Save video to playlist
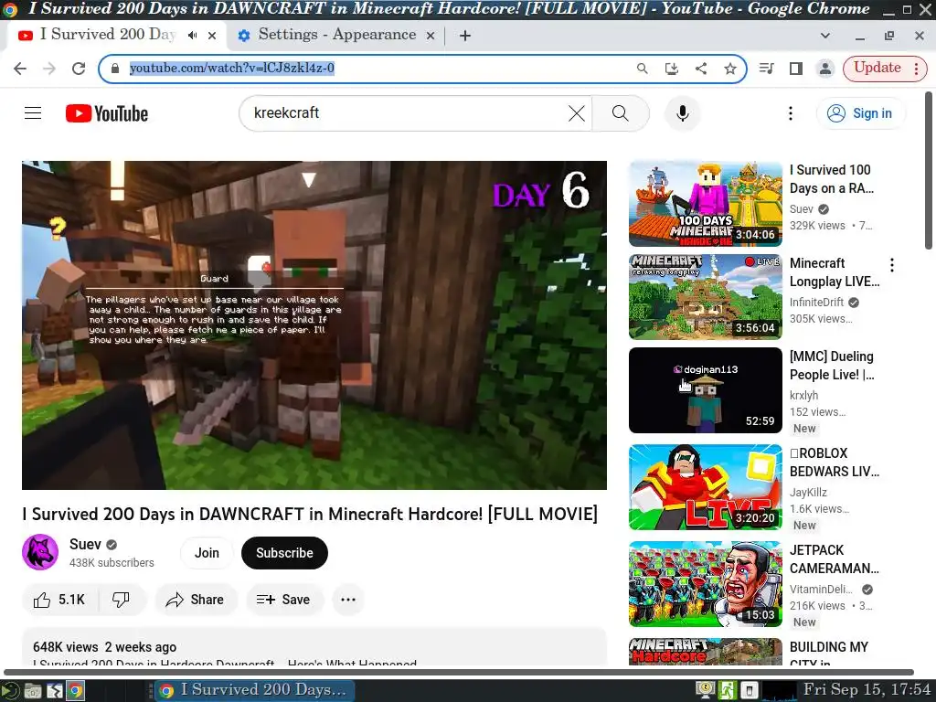936x702 pixels. click(284, 600)
